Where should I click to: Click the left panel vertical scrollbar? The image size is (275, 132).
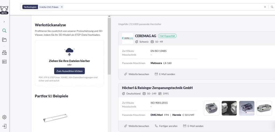coord(109,46)
